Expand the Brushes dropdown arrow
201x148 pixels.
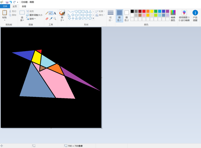[x=64, y=20]
